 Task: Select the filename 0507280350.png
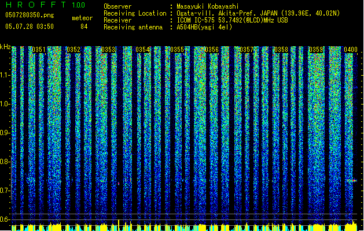coord(30,15)
